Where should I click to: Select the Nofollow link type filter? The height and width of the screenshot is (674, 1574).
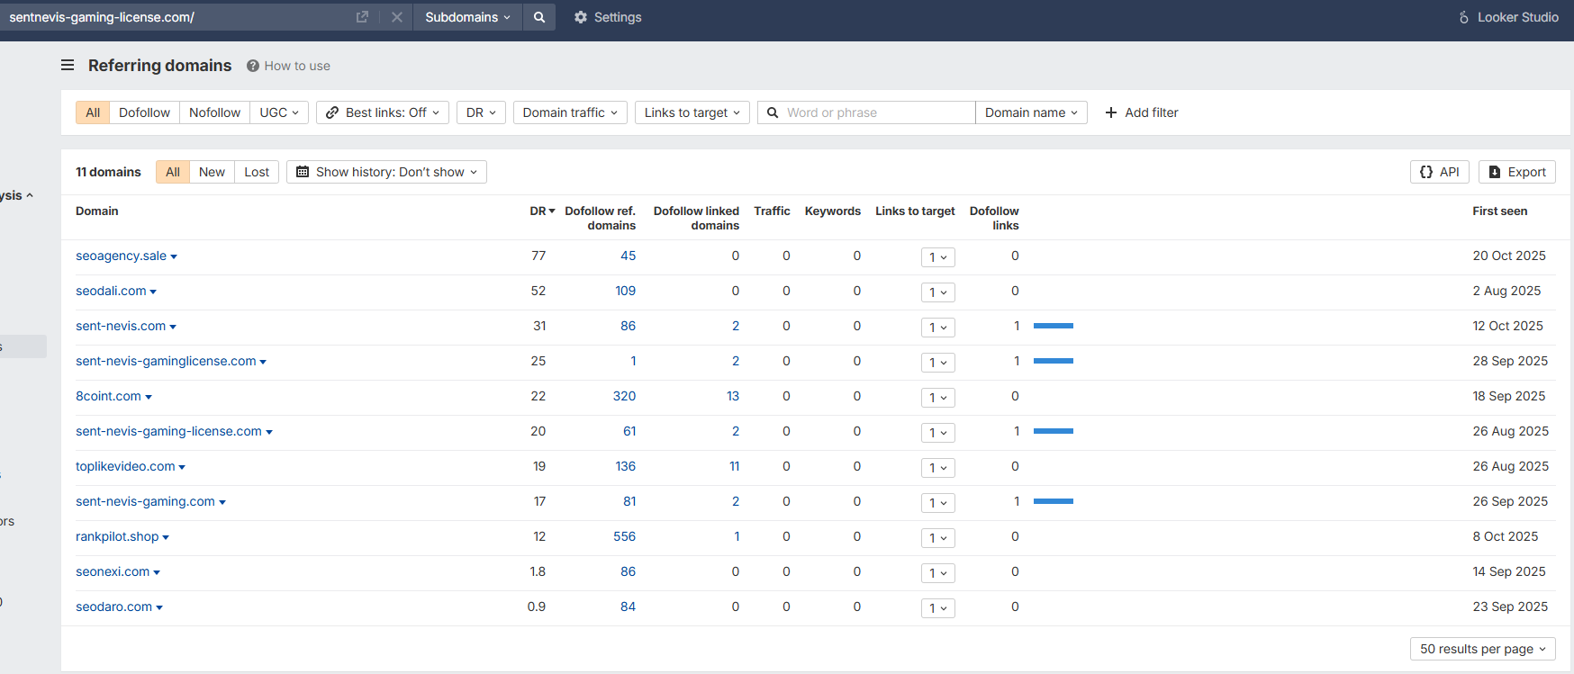(214, 112)
